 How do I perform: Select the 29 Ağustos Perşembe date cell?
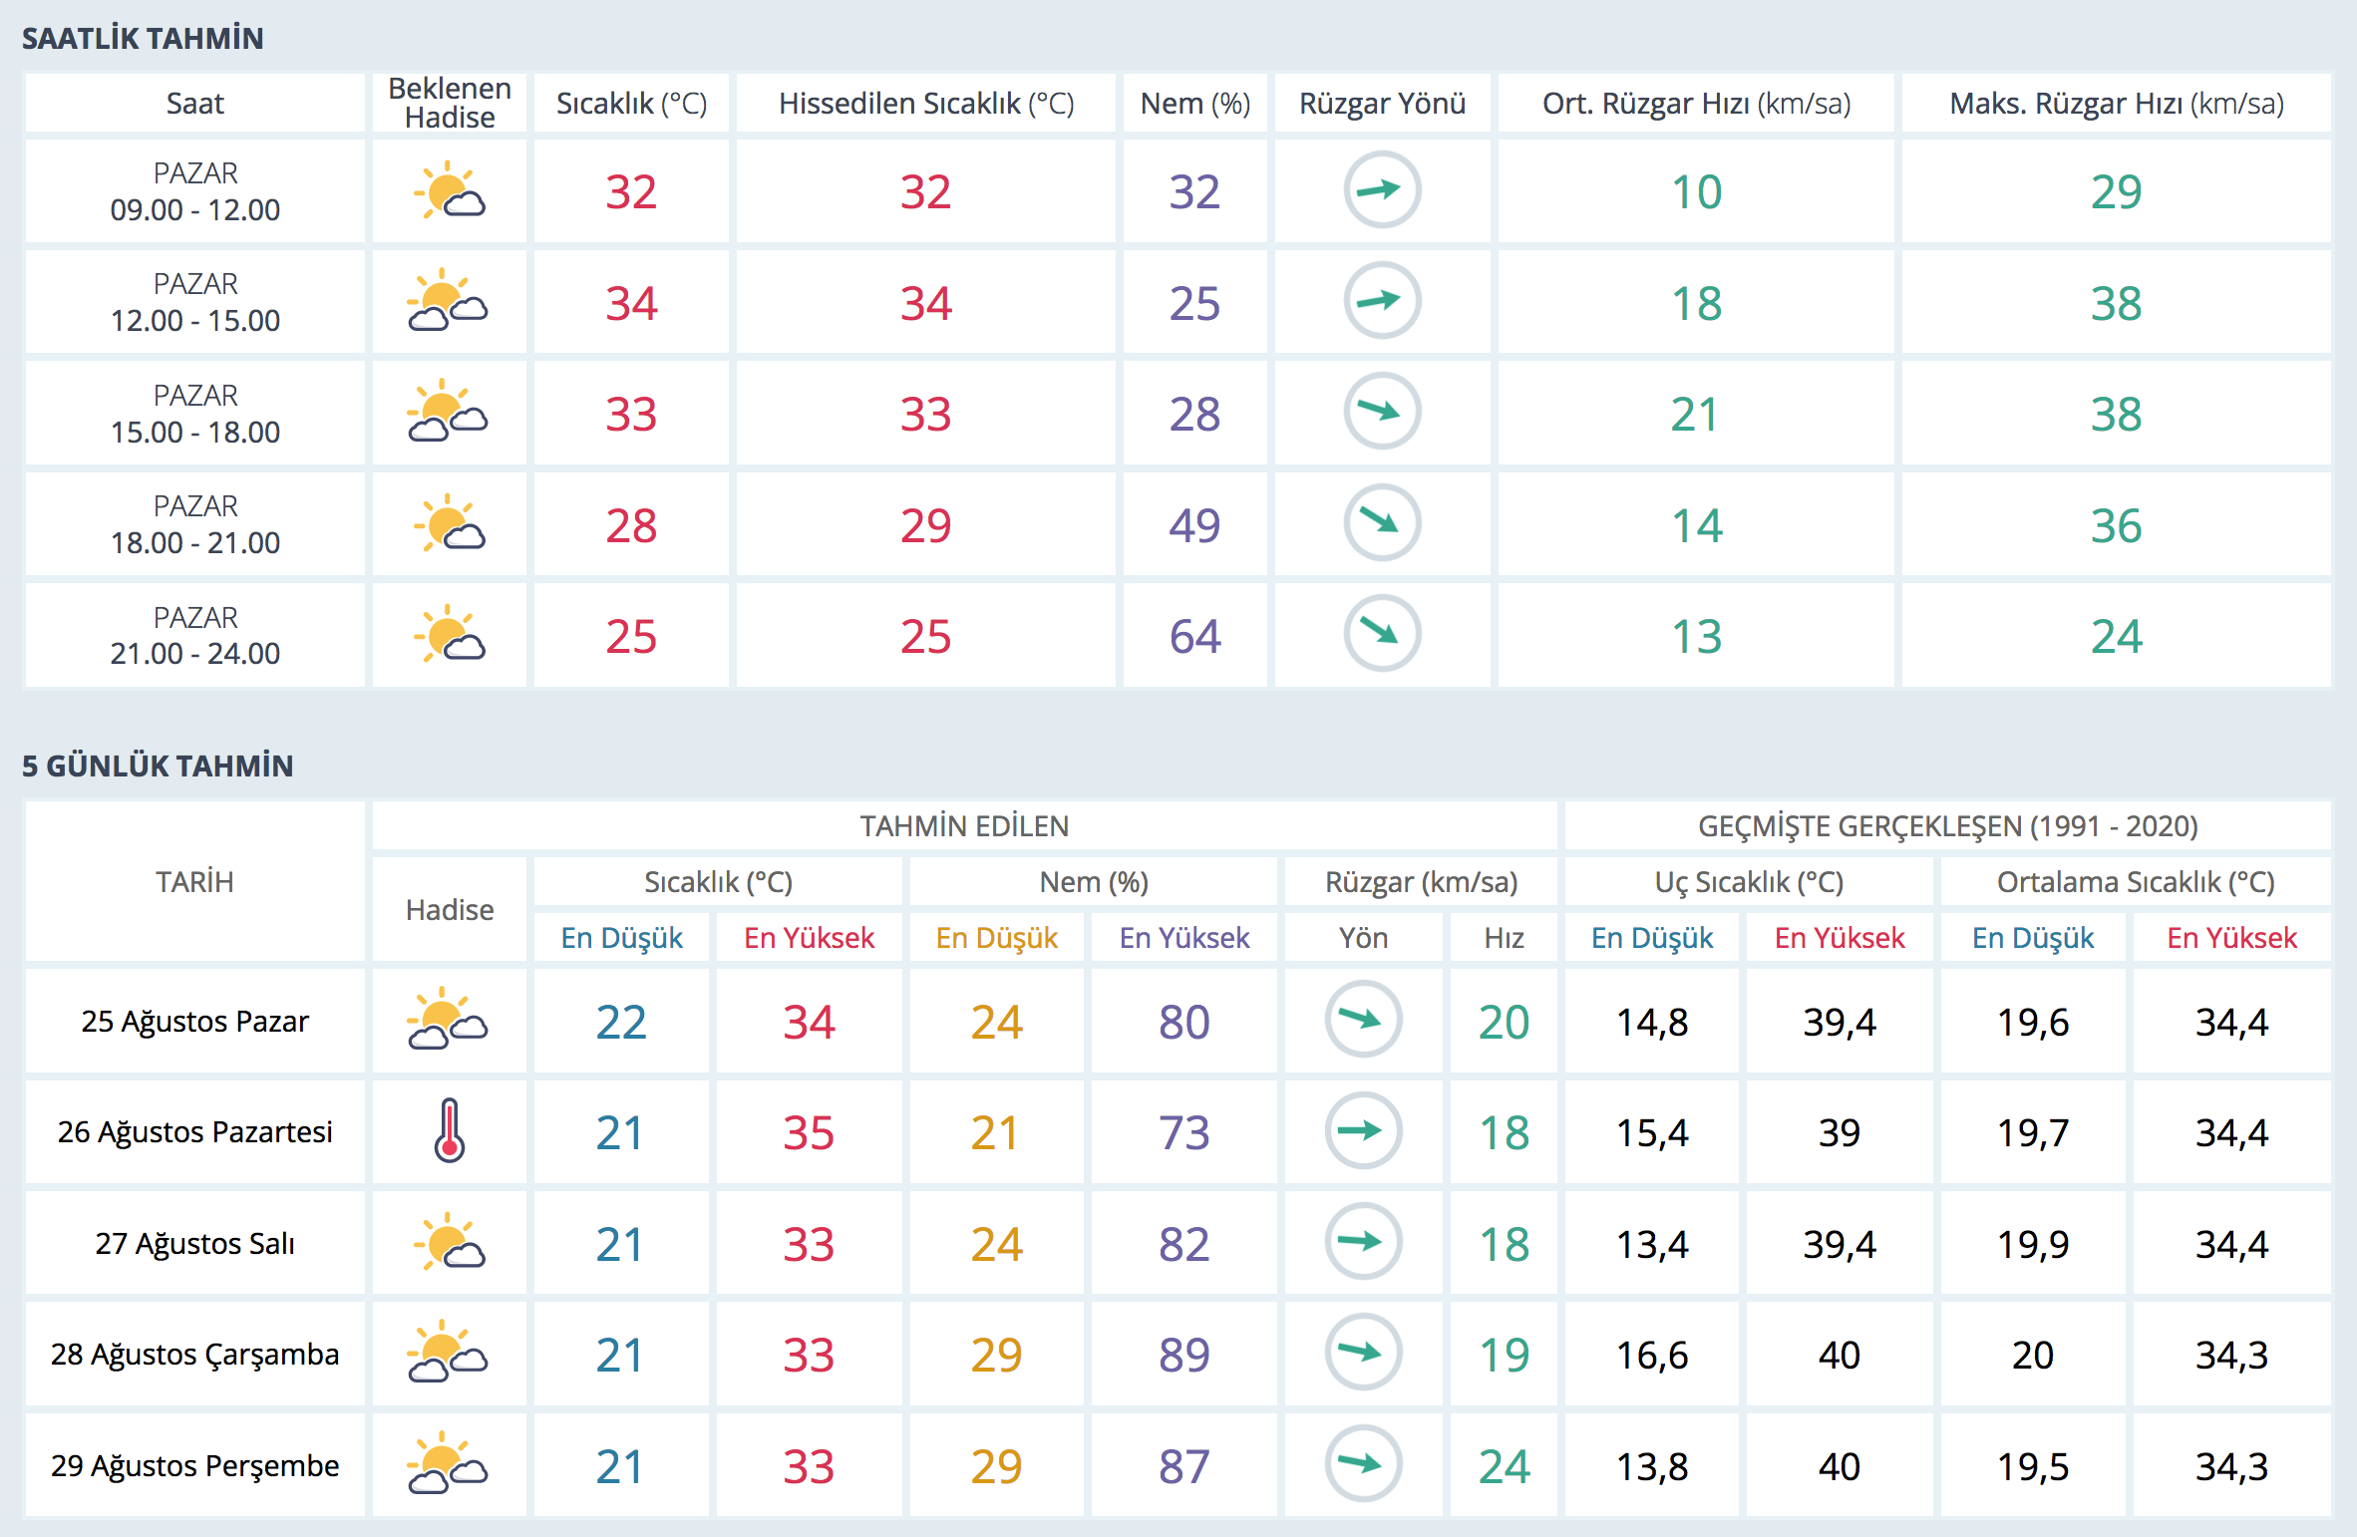coord(195,1466)
